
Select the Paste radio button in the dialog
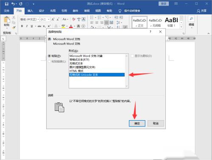pyautogui.click(x=49, y=56)
